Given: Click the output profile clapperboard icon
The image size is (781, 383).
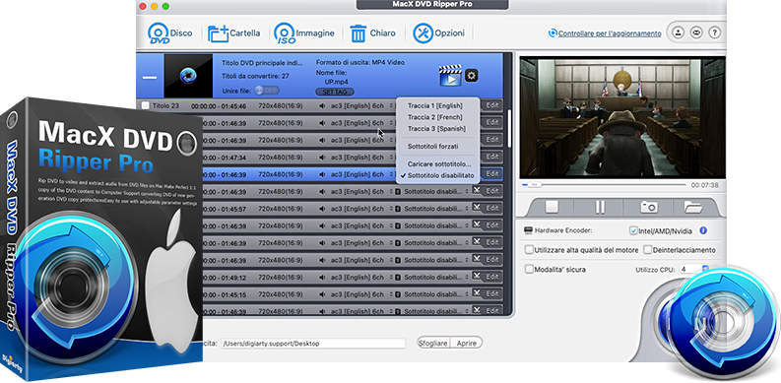Looking at the screenshot, I should coord(450,76).
